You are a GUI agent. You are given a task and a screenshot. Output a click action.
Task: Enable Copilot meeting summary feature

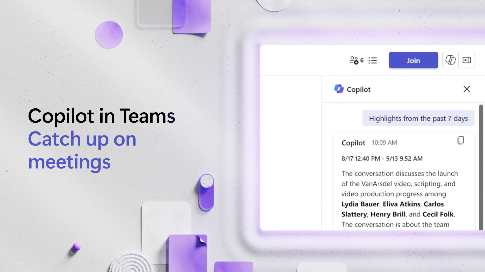451,60
